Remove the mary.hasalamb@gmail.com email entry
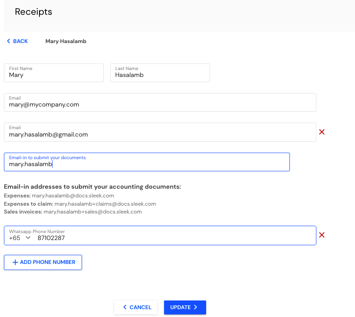 (322, 132)
